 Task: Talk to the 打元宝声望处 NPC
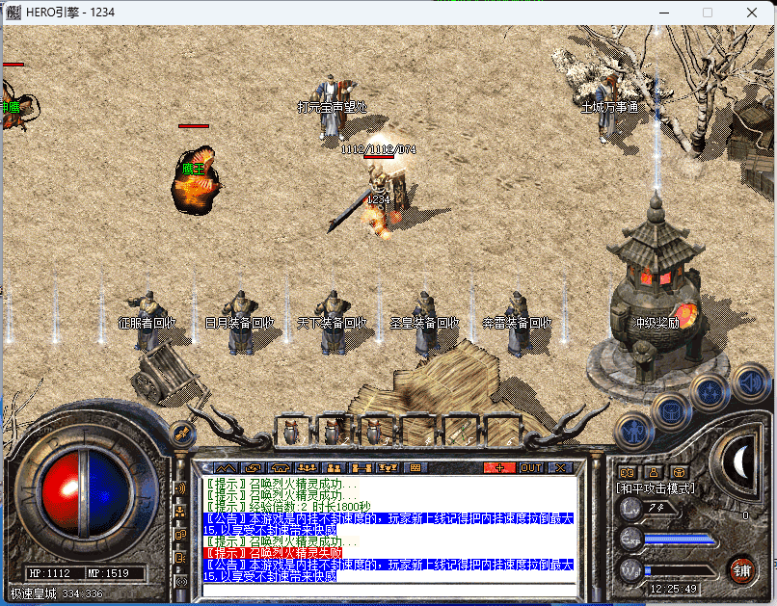[x=332, y=106]
